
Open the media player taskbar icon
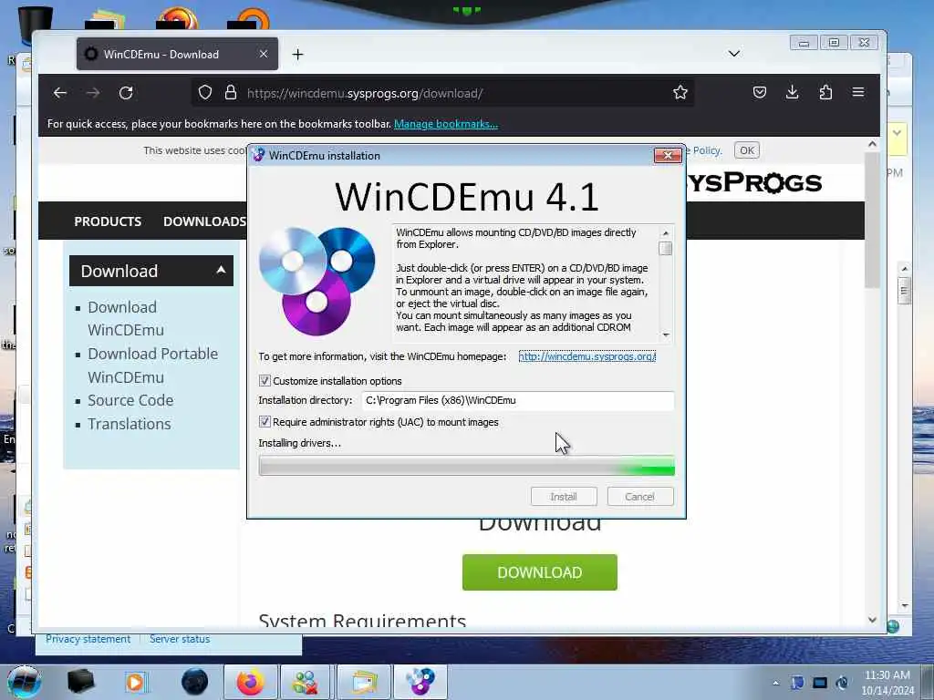[x=135, y=682]
